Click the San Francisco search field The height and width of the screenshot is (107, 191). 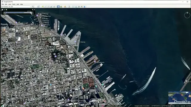pos(16,7)
